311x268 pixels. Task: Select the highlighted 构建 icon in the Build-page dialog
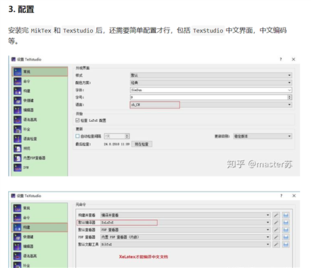18,227
